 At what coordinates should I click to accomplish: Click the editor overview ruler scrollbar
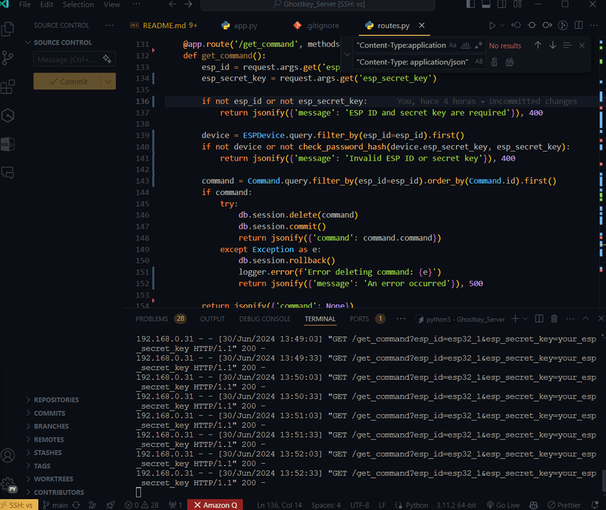(602, 170)
